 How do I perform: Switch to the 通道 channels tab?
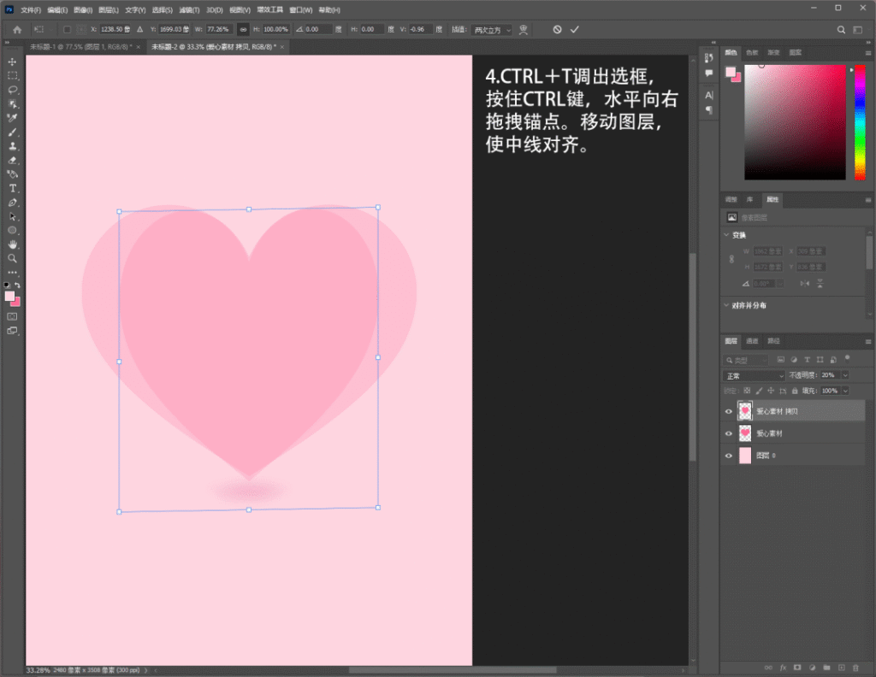click(752, 341)
